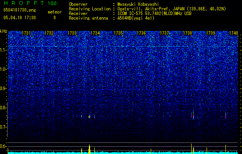Click the observer name Masayuki Kobayashi
Viewport: 242px width, 154px height.
click(138, 4)
